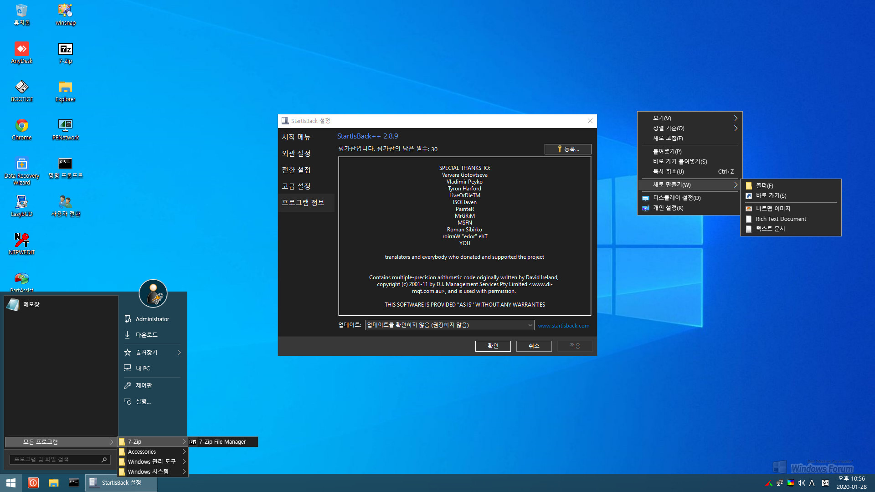Open Data Recovery Wizard desktop icon
The height and width of the screenshot is (492, 875).
[21, 171]
